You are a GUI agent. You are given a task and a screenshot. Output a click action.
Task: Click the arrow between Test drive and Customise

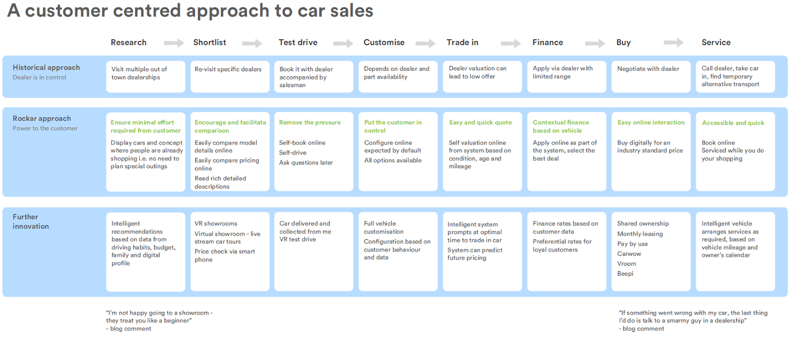[343, 44]
